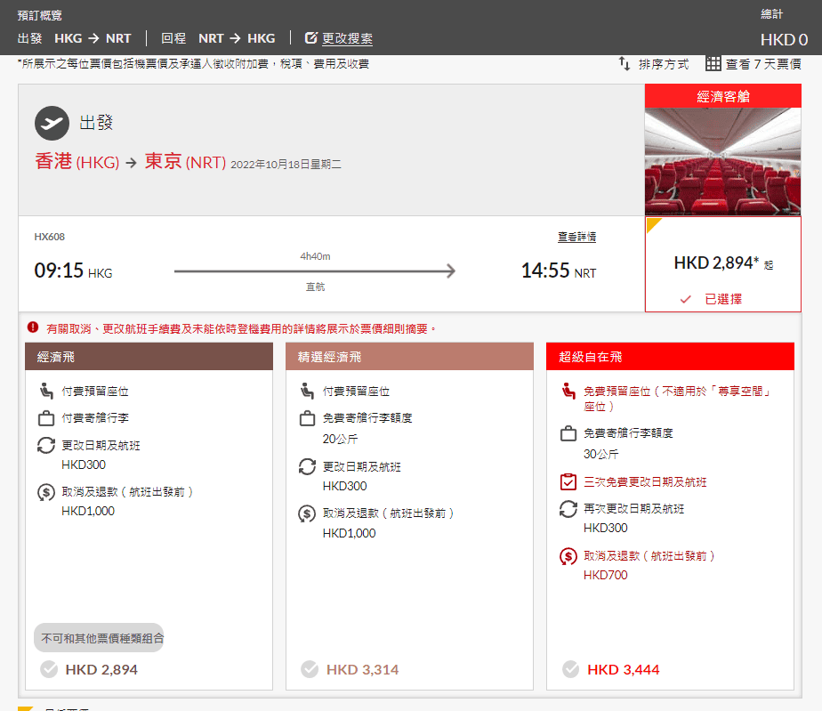Click the seat icon under 經濟飛
Image resolution: width=822 pixels, height=711 pixels.
pyautogui.click(x=45, y=391)
